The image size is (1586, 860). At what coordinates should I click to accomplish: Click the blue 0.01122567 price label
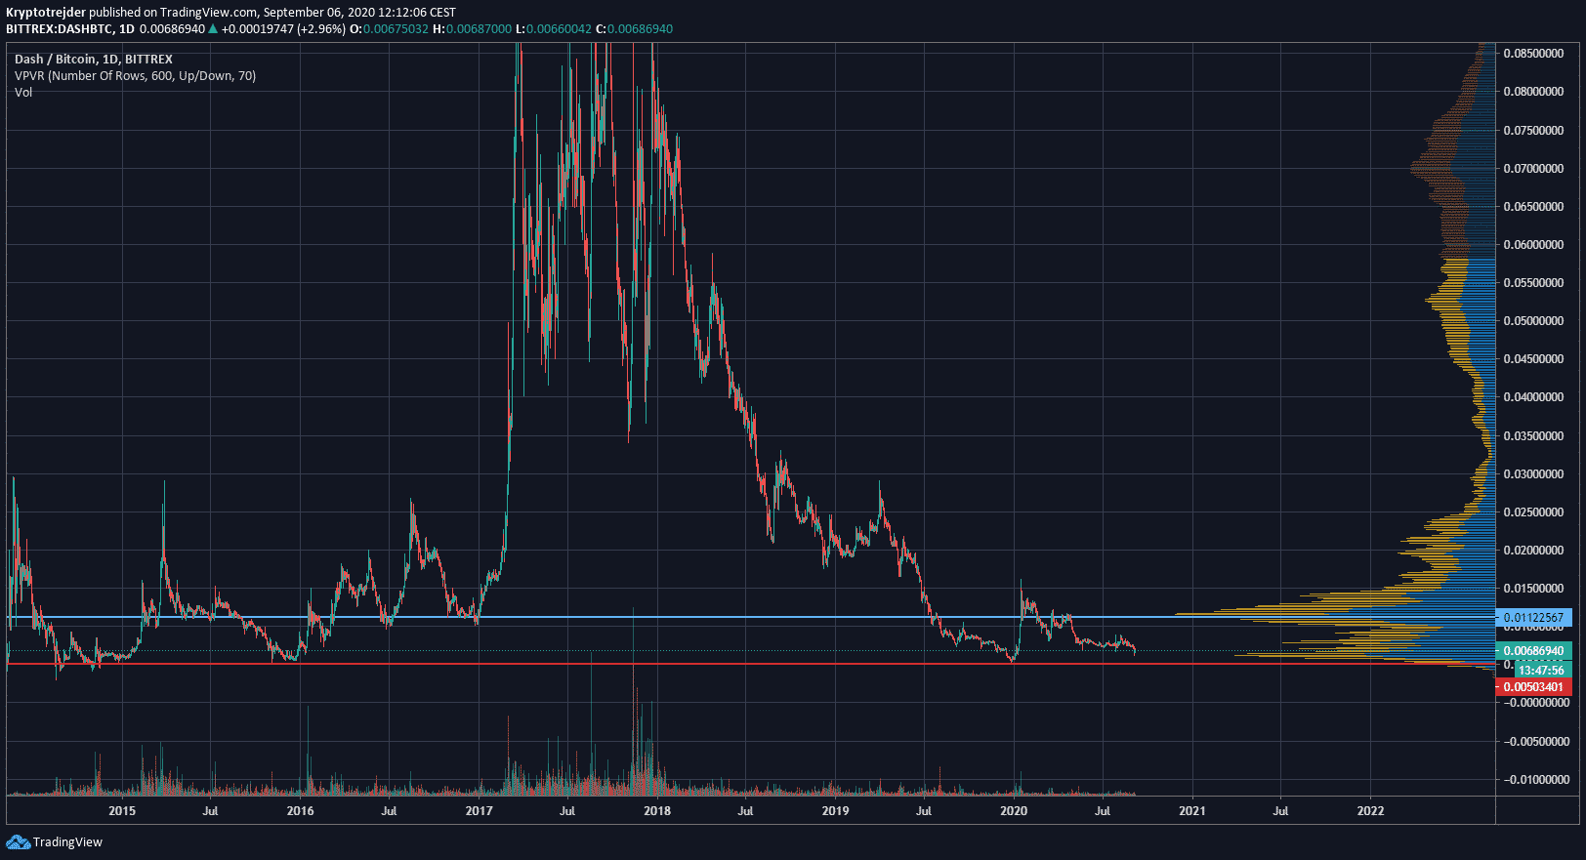[1533, 618]
